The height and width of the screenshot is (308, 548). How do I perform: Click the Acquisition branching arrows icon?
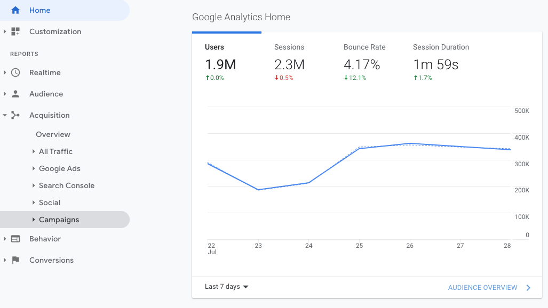coord(15,115)
